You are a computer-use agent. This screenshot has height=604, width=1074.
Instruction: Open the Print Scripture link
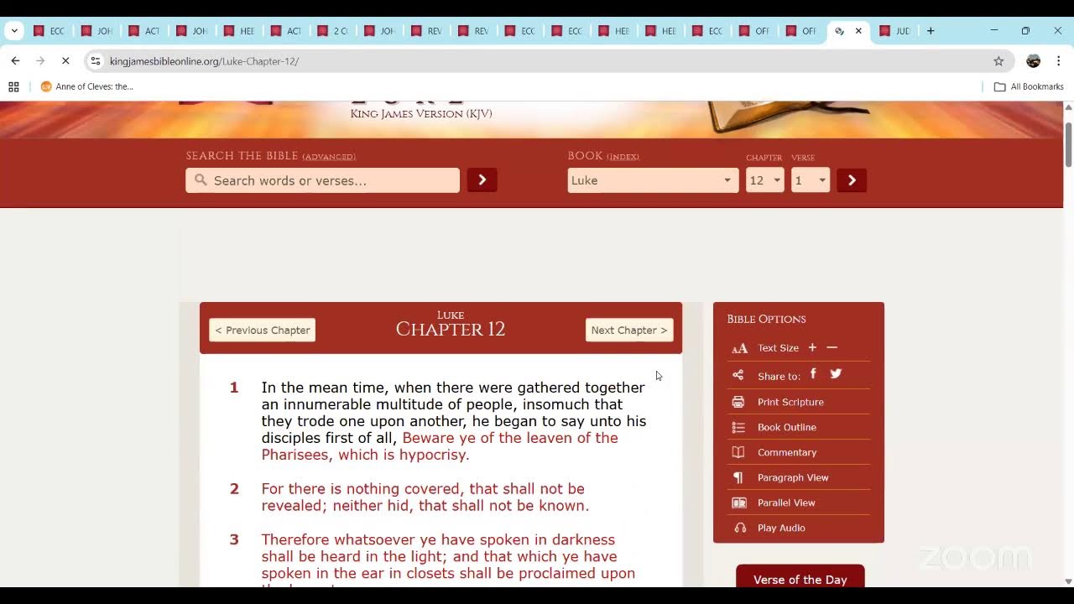pos(790,402)
